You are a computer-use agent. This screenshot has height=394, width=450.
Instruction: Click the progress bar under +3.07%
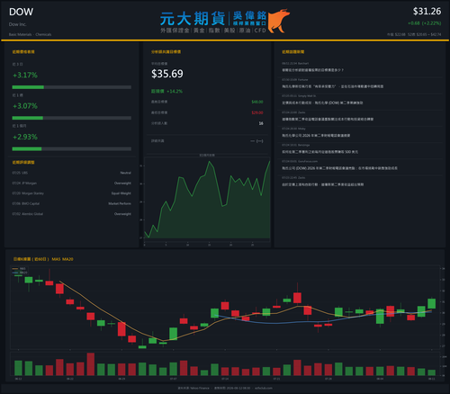click(x=72, y=118)
